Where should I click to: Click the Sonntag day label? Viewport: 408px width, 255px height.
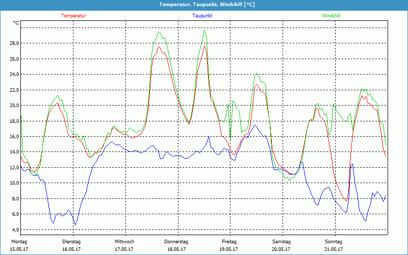click(334, 242)
